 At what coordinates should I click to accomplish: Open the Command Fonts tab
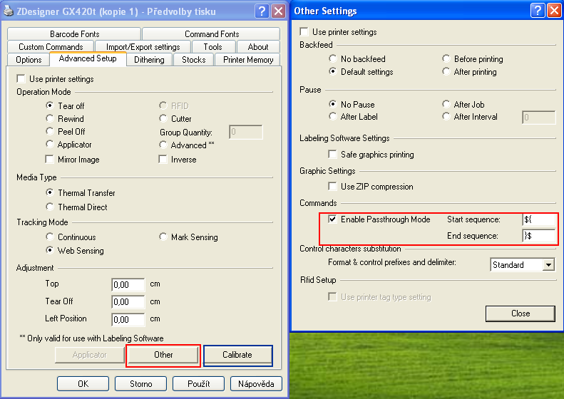(x=212, y=33)
